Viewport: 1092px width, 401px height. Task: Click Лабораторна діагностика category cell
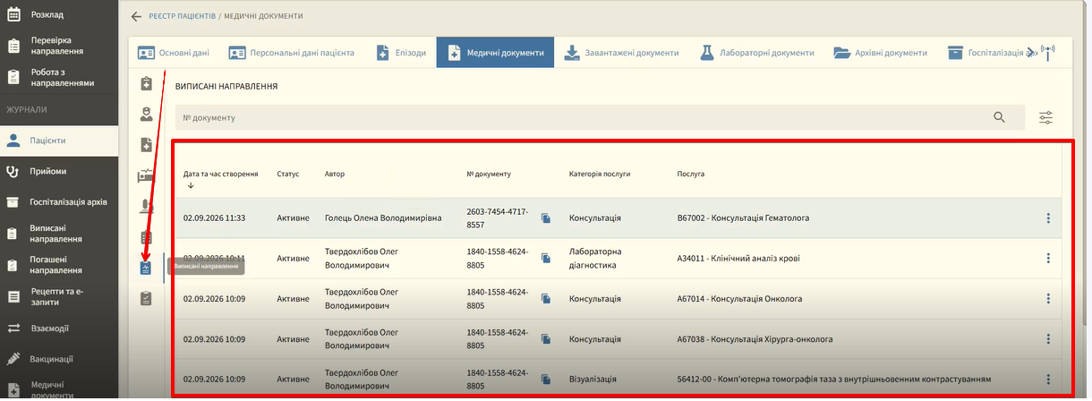pyautogui.click(x=595, y=259)
